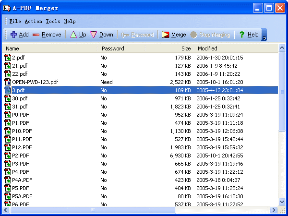
Task: Click the PDF icon next to P4.PDF
Action: click(8, 172)
